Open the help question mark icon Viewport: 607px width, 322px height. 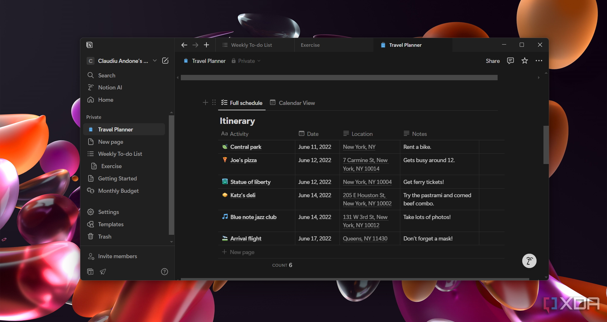tap(164, 271)
